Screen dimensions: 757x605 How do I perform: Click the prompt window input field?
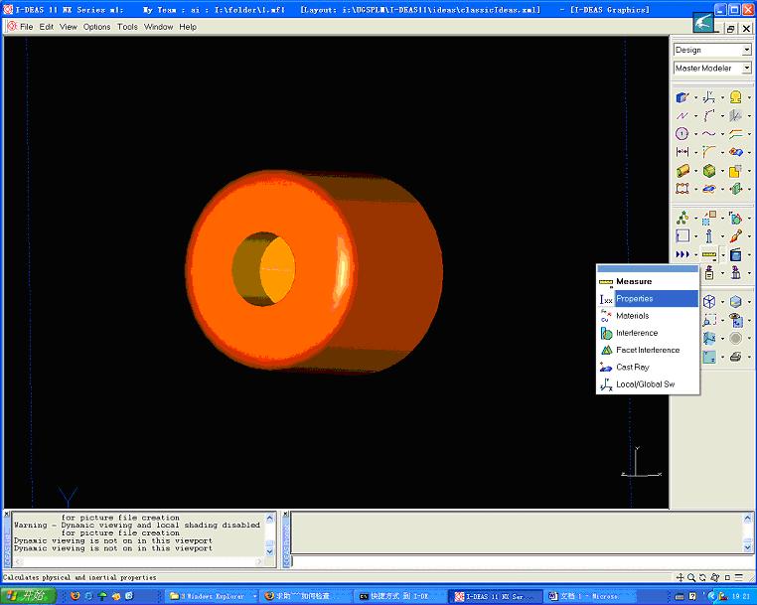522,561
